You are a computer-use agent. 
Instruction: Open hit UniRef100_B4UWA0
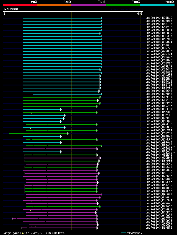(159, 33)
